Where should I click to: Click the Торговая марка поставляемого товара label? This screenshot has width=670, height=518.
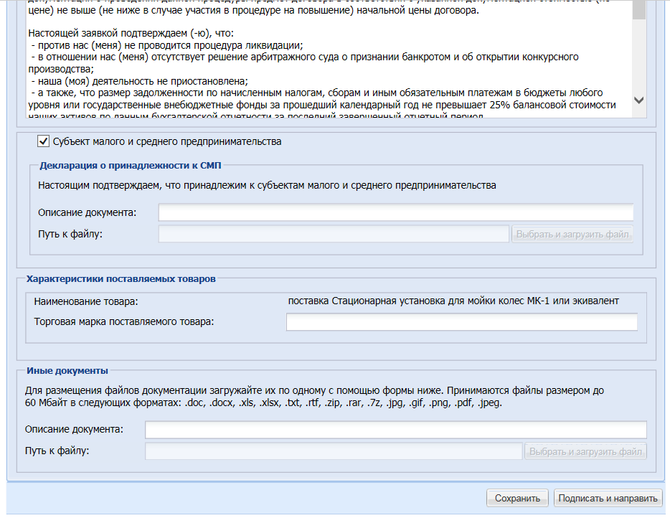[x=124, y=321]
